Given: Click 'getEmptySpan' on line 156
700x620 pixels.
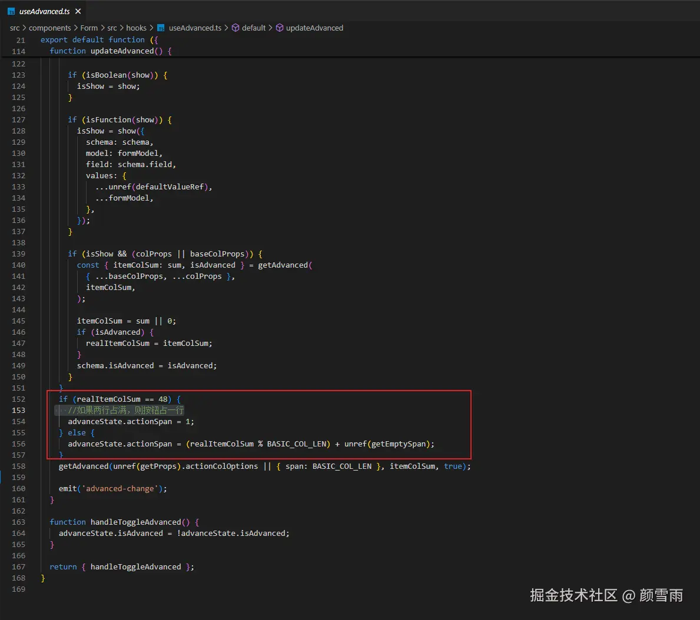Looking at the screenshot, I should [x=399, y=444].
